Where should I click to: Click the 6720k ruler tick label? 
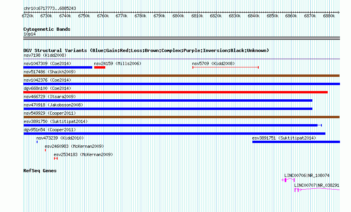(x=28, y=16)
